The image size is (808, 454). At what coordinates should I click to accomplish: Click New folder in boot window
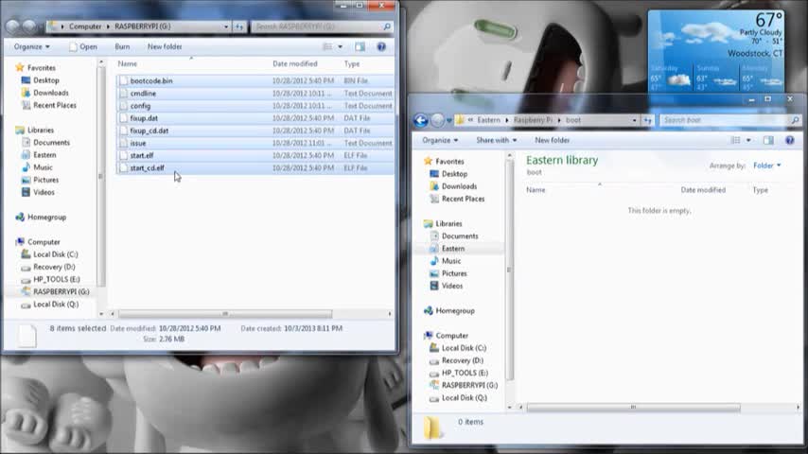pyautogui.click(x=552, y=140)
